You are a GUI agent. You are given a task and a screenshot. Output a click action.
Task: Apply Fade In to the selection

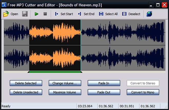[104, 83]
